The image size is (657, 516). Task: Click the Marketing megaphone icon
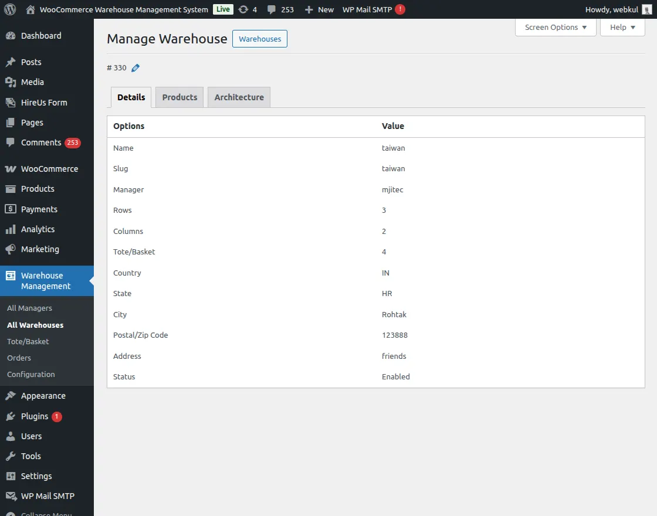tap(11, 249)
